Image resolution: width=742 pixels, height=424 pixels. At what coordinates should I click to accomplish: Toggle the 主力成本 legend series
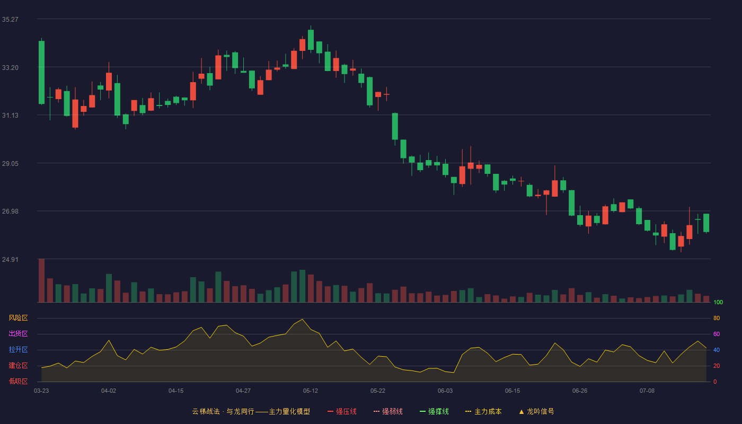[x=483, y=411]
